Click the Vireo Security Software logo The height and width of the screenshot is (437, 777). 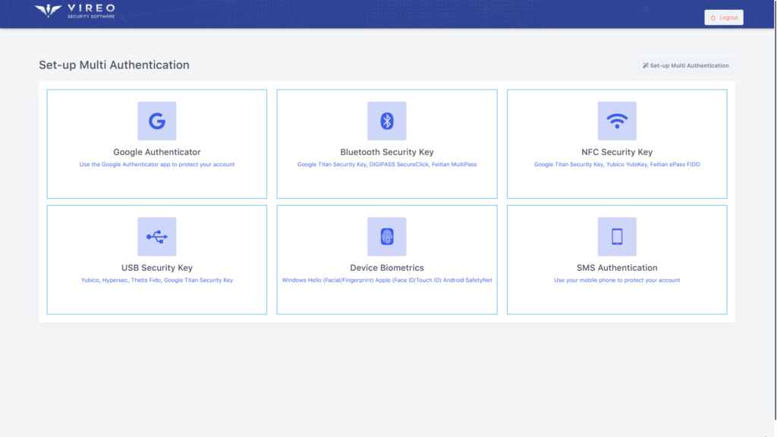click(x=75, y=11)
